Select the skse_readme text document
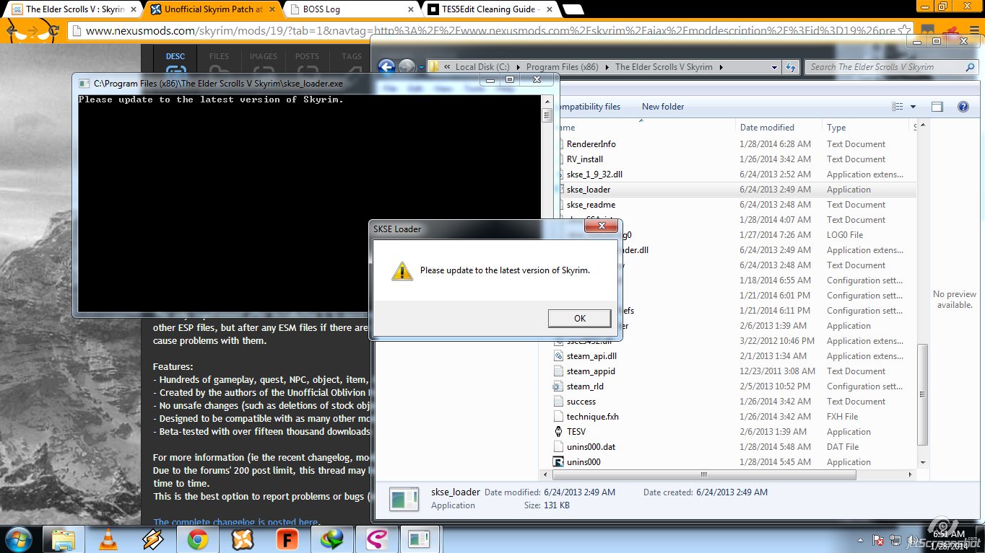985x553 pixels. pyautogui.click(x=591, y=205)
